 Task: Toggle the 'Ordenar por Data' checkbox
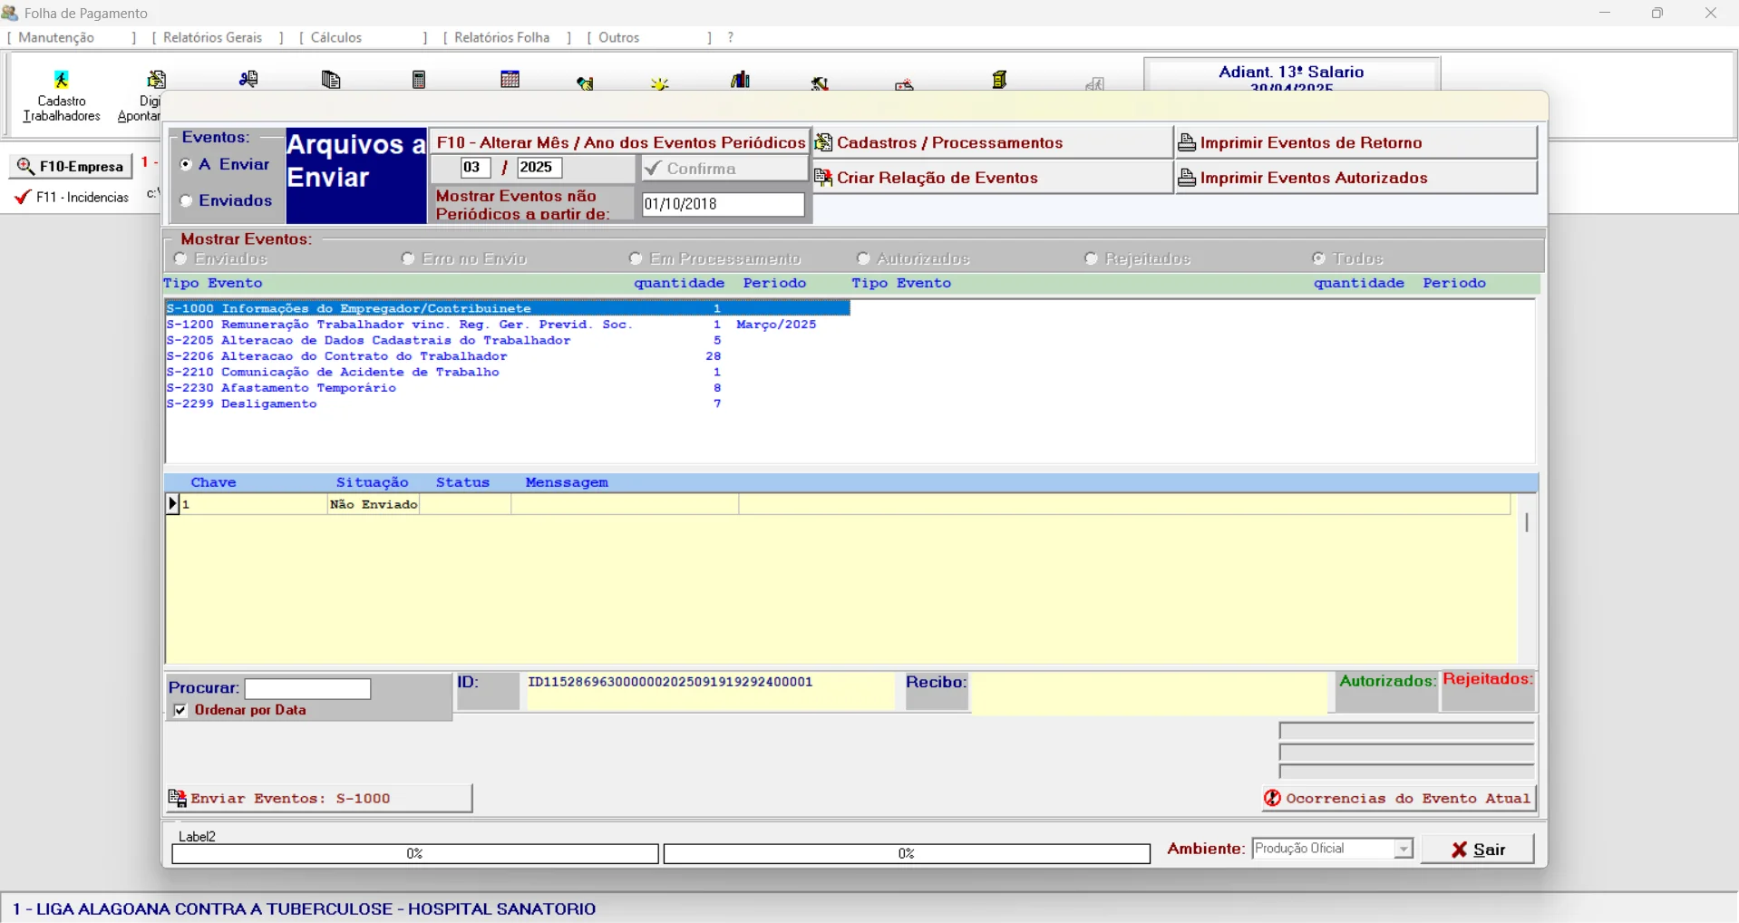[180, 711]
